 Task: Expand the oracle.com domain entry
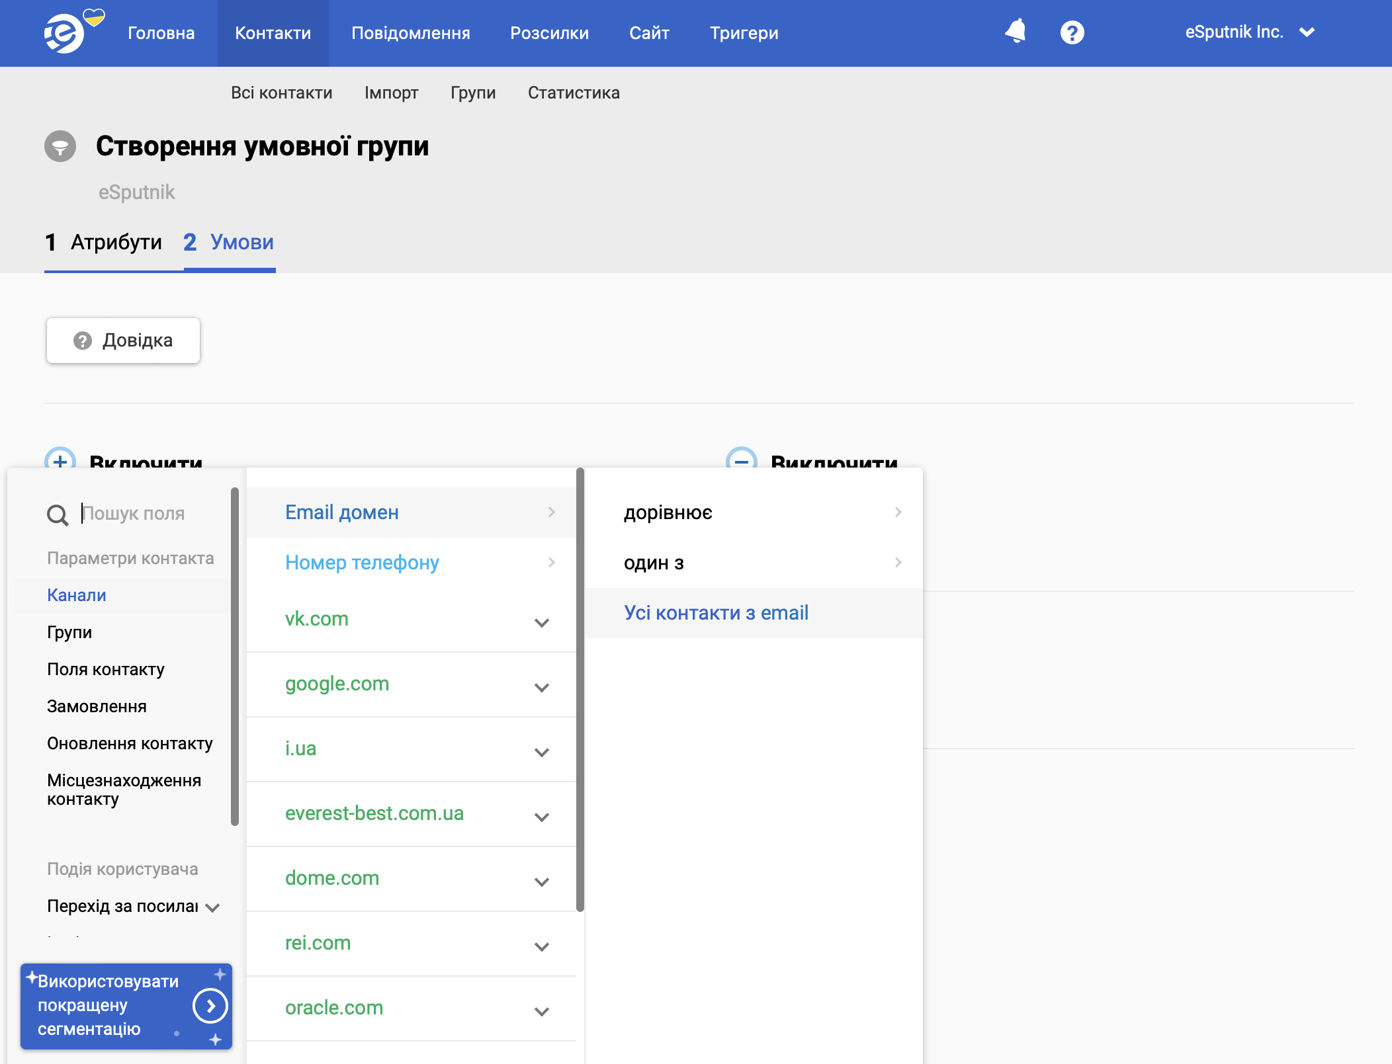542,1011
